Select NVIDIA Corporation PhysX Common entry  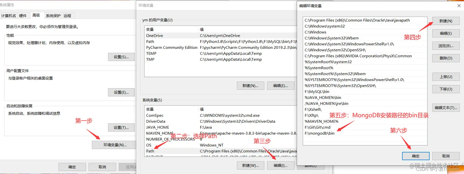365,56
